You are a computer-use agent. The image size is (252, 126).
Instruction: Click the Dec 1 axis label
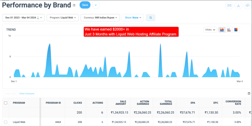[14, 81]
